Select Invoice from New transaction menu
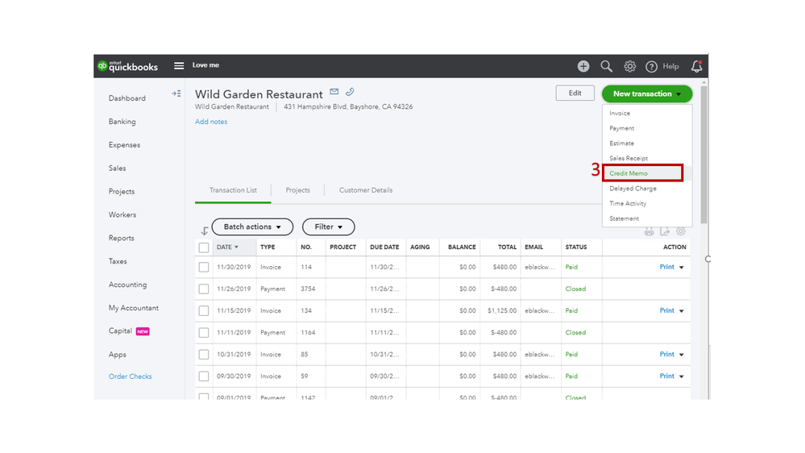This screenshot has width=805, height=453. [x=620, y=113]
